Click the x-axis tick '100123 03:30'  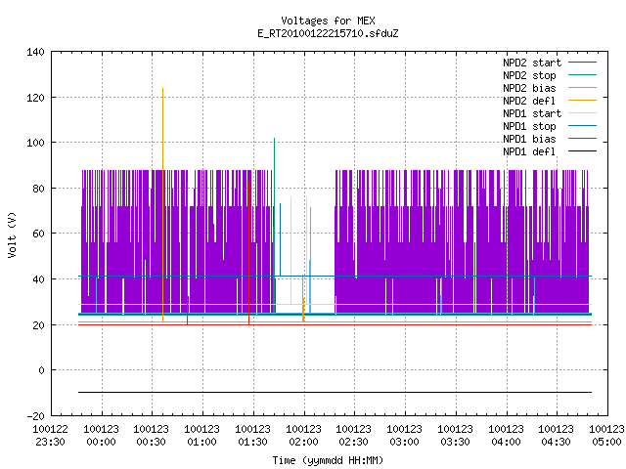coord(455,436)
